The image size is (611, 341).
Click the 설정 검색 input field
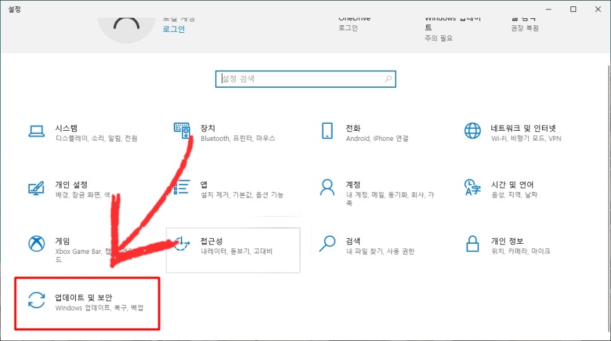pyautogui.click(x=305, y=79)
